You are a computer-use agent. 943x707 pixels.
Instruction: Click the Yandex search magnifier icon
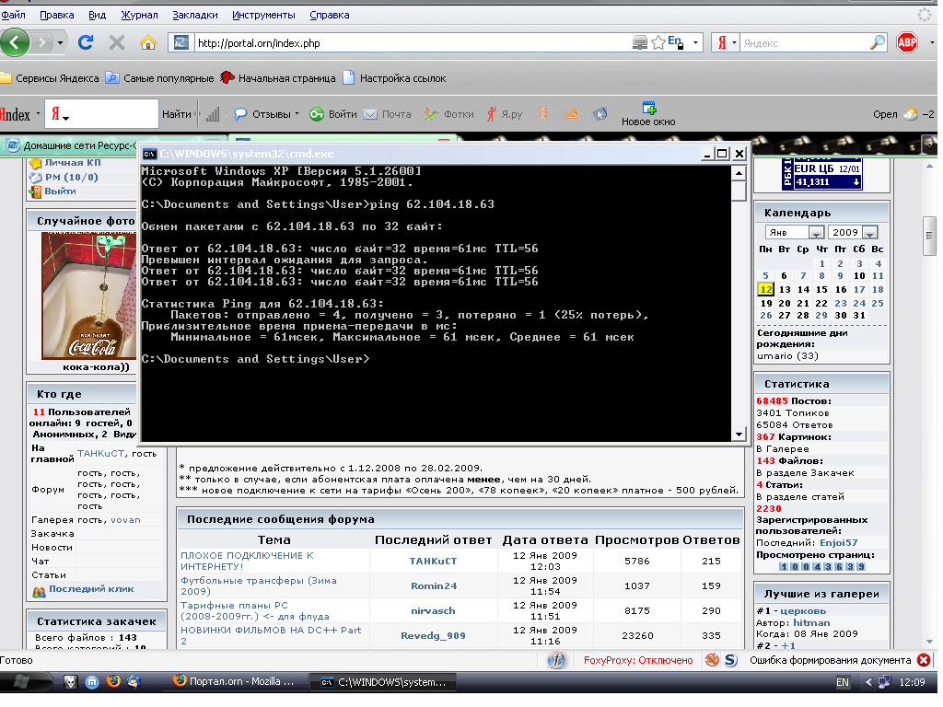pos(877,42)
